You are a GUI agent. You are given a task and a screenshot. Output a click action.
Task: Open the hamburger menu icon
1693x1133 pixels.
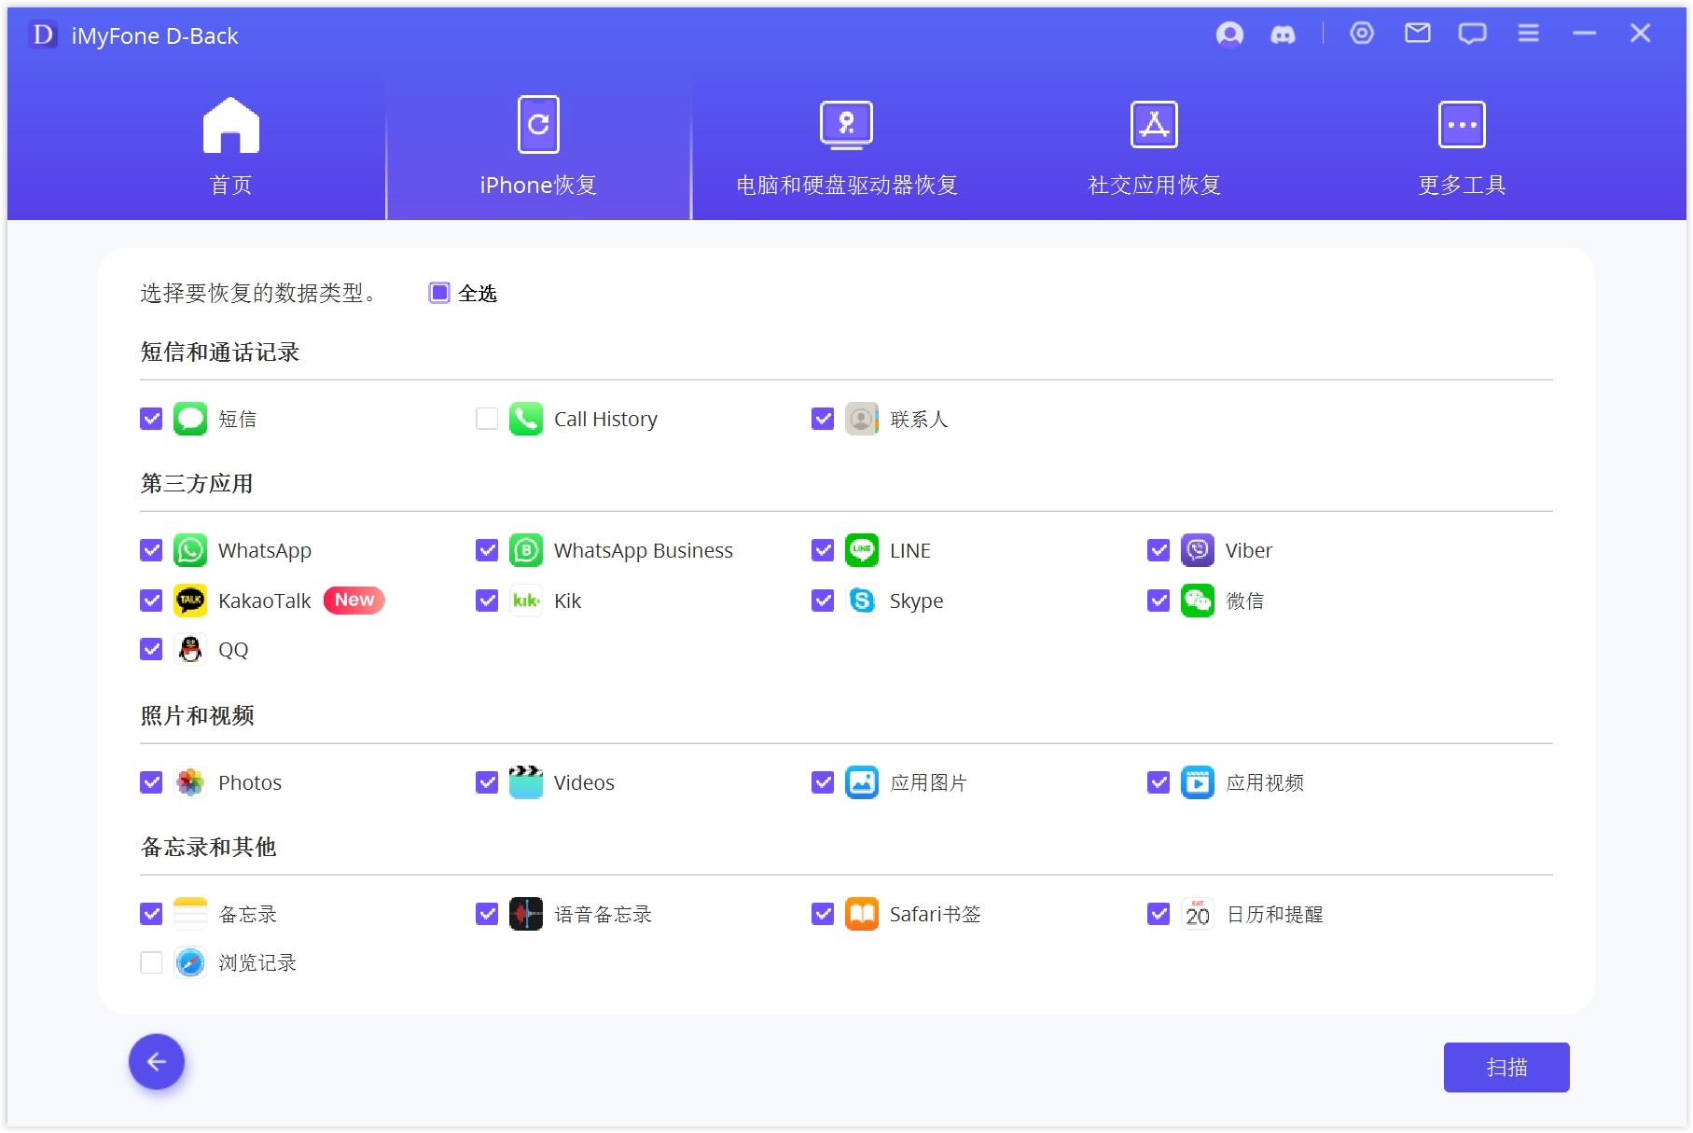click(1528, 34)
